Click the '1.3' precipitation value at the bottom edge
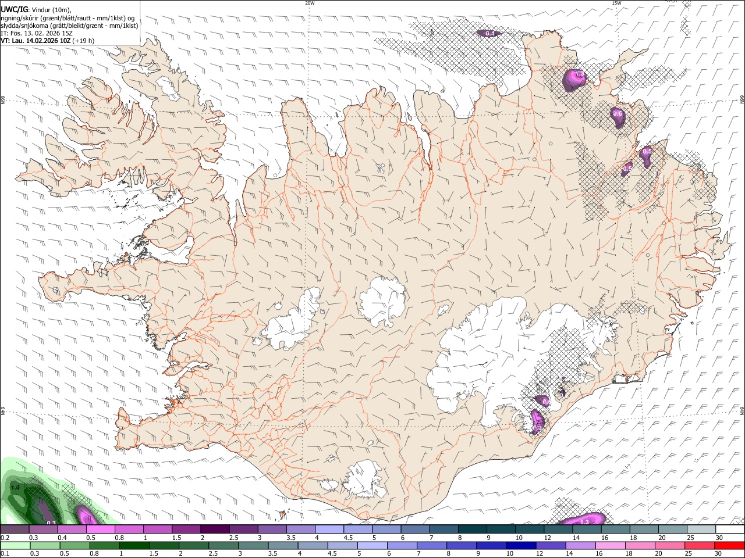The height and width of the screenshot is (558, 745). coord(586,523)
